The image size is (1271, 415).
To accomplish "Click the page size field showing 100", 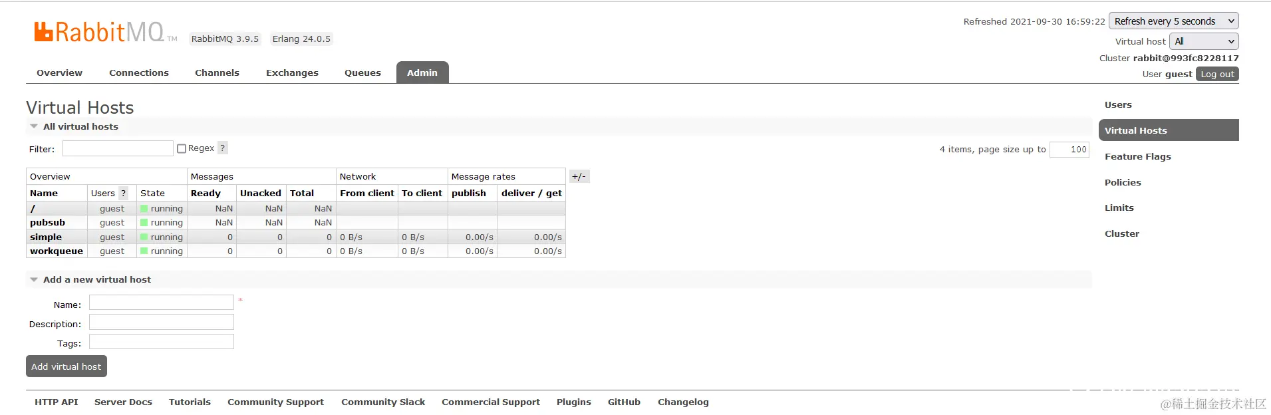I will click(1069, 149).
